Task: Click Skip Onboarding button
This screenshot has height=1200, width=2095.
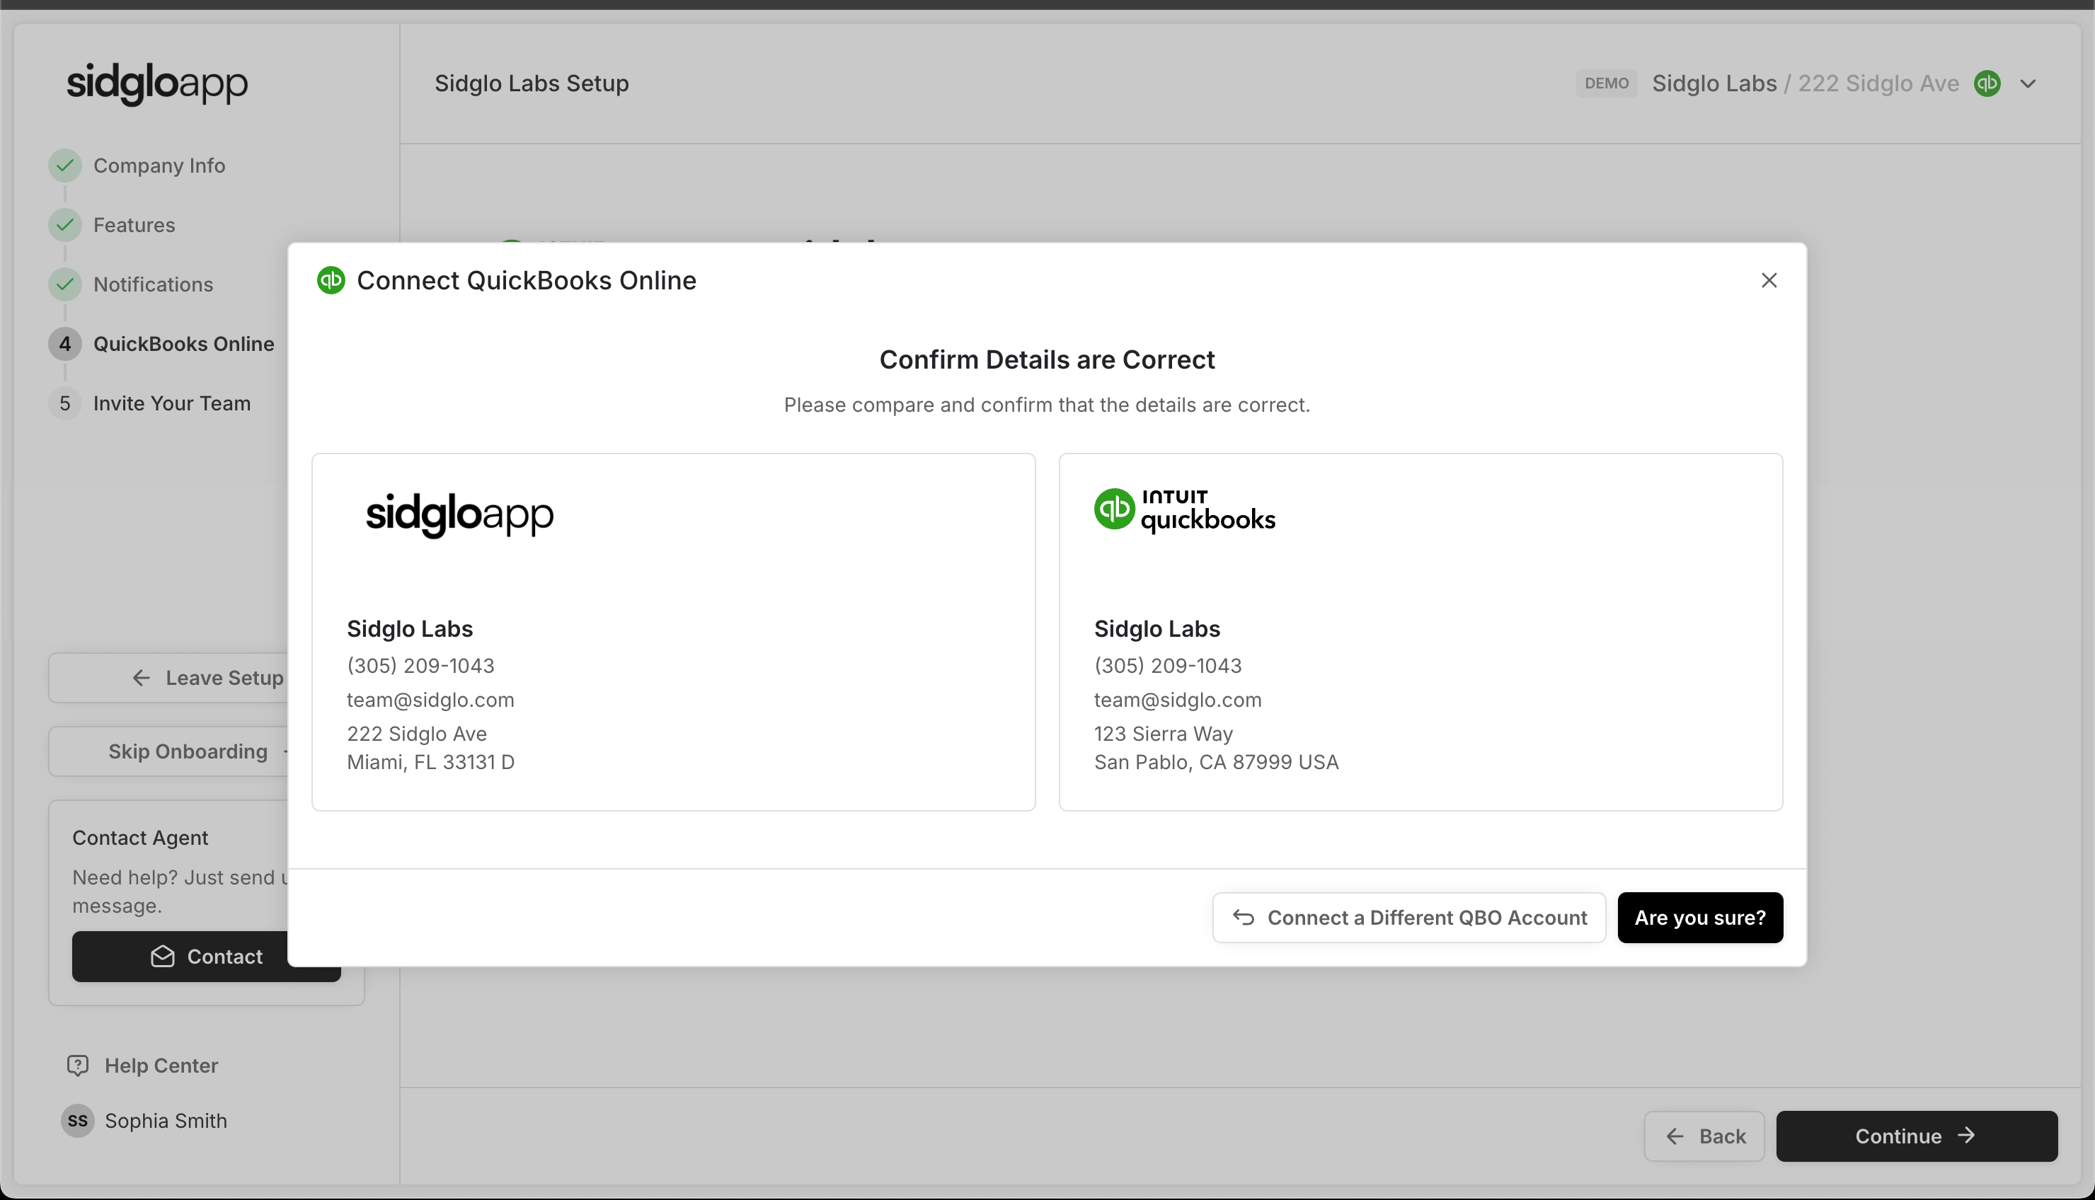Action: [188, 751]
